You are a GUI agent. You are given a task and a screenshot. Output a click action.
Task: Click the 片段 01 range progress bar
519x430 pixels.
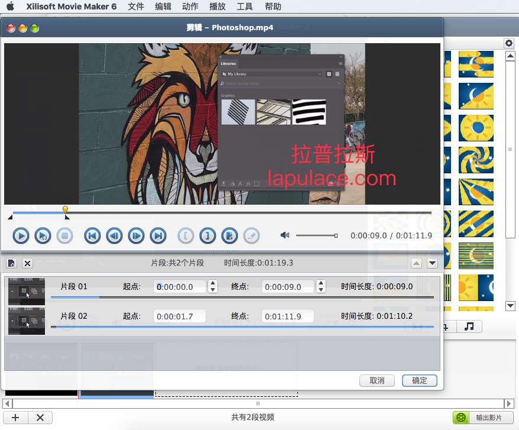(x=242, y=298)
